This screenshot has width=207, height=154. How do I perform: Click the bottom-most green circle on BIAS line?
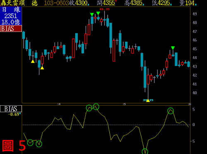[x=145, y=152]
